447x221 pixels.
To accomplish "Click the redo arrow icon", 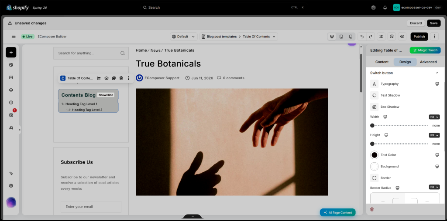I will [370, 37].
